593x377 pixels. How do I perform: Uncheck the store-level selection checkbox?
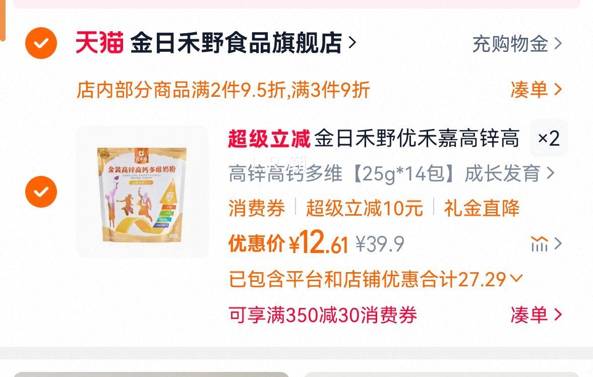pyautogui.click(x=41, y=43)
